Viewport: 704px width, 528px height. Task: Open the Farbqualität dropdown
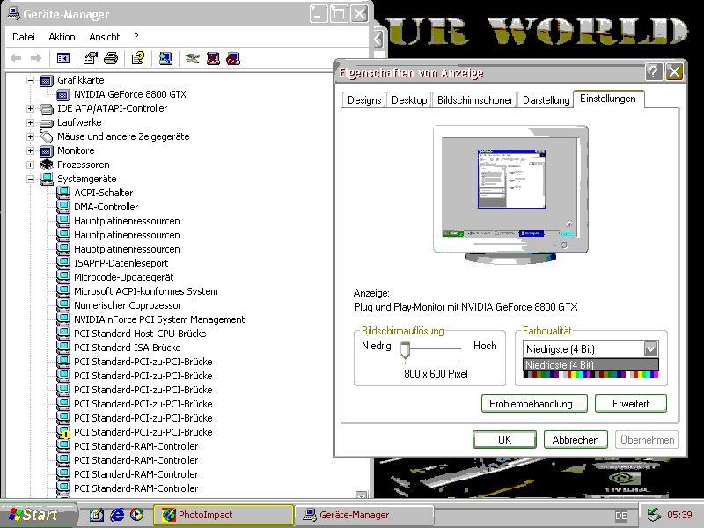(650, 348)
